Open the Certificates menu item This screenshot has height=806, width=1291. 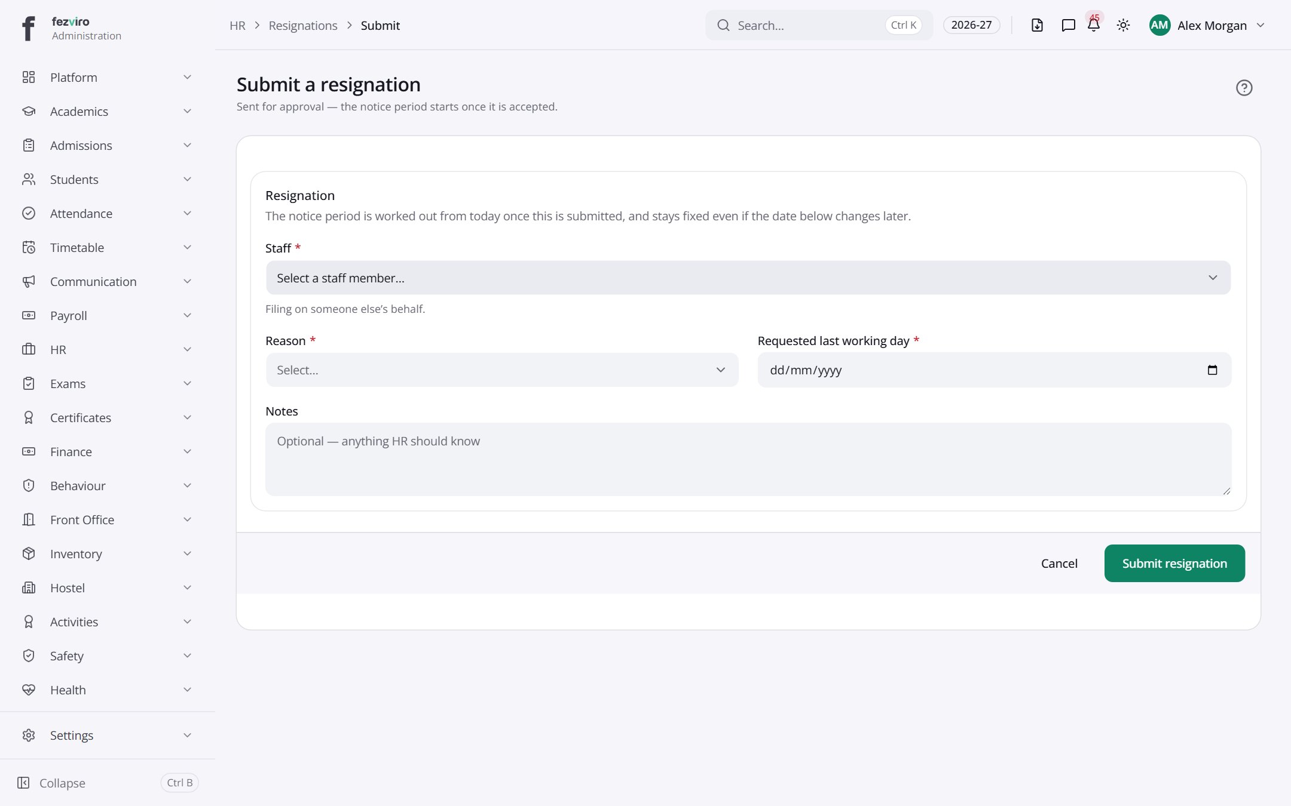(108, 417)
